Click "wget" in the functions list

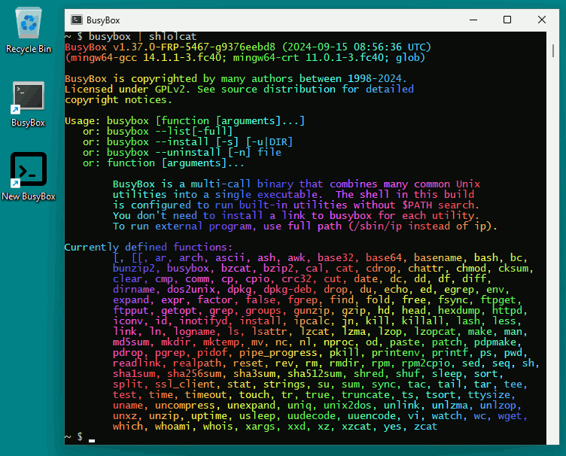510,415
